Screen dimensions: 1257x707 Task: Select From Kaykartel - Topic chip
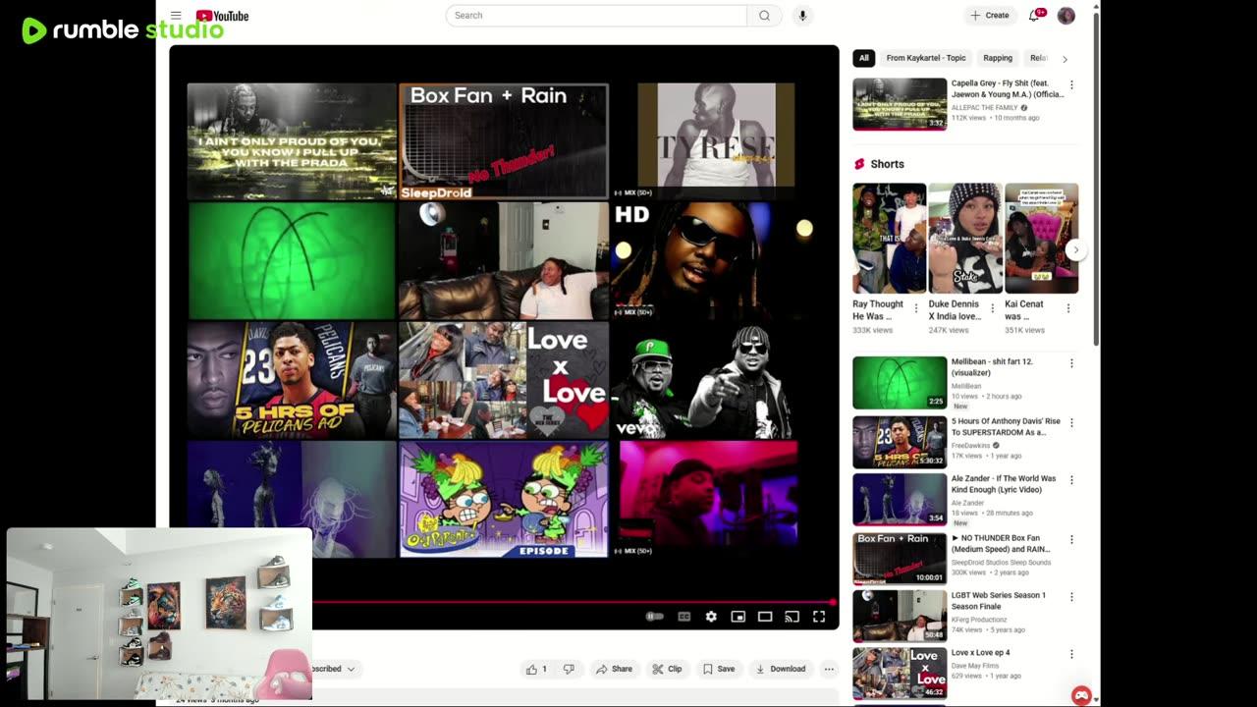[x=926, y=58]
